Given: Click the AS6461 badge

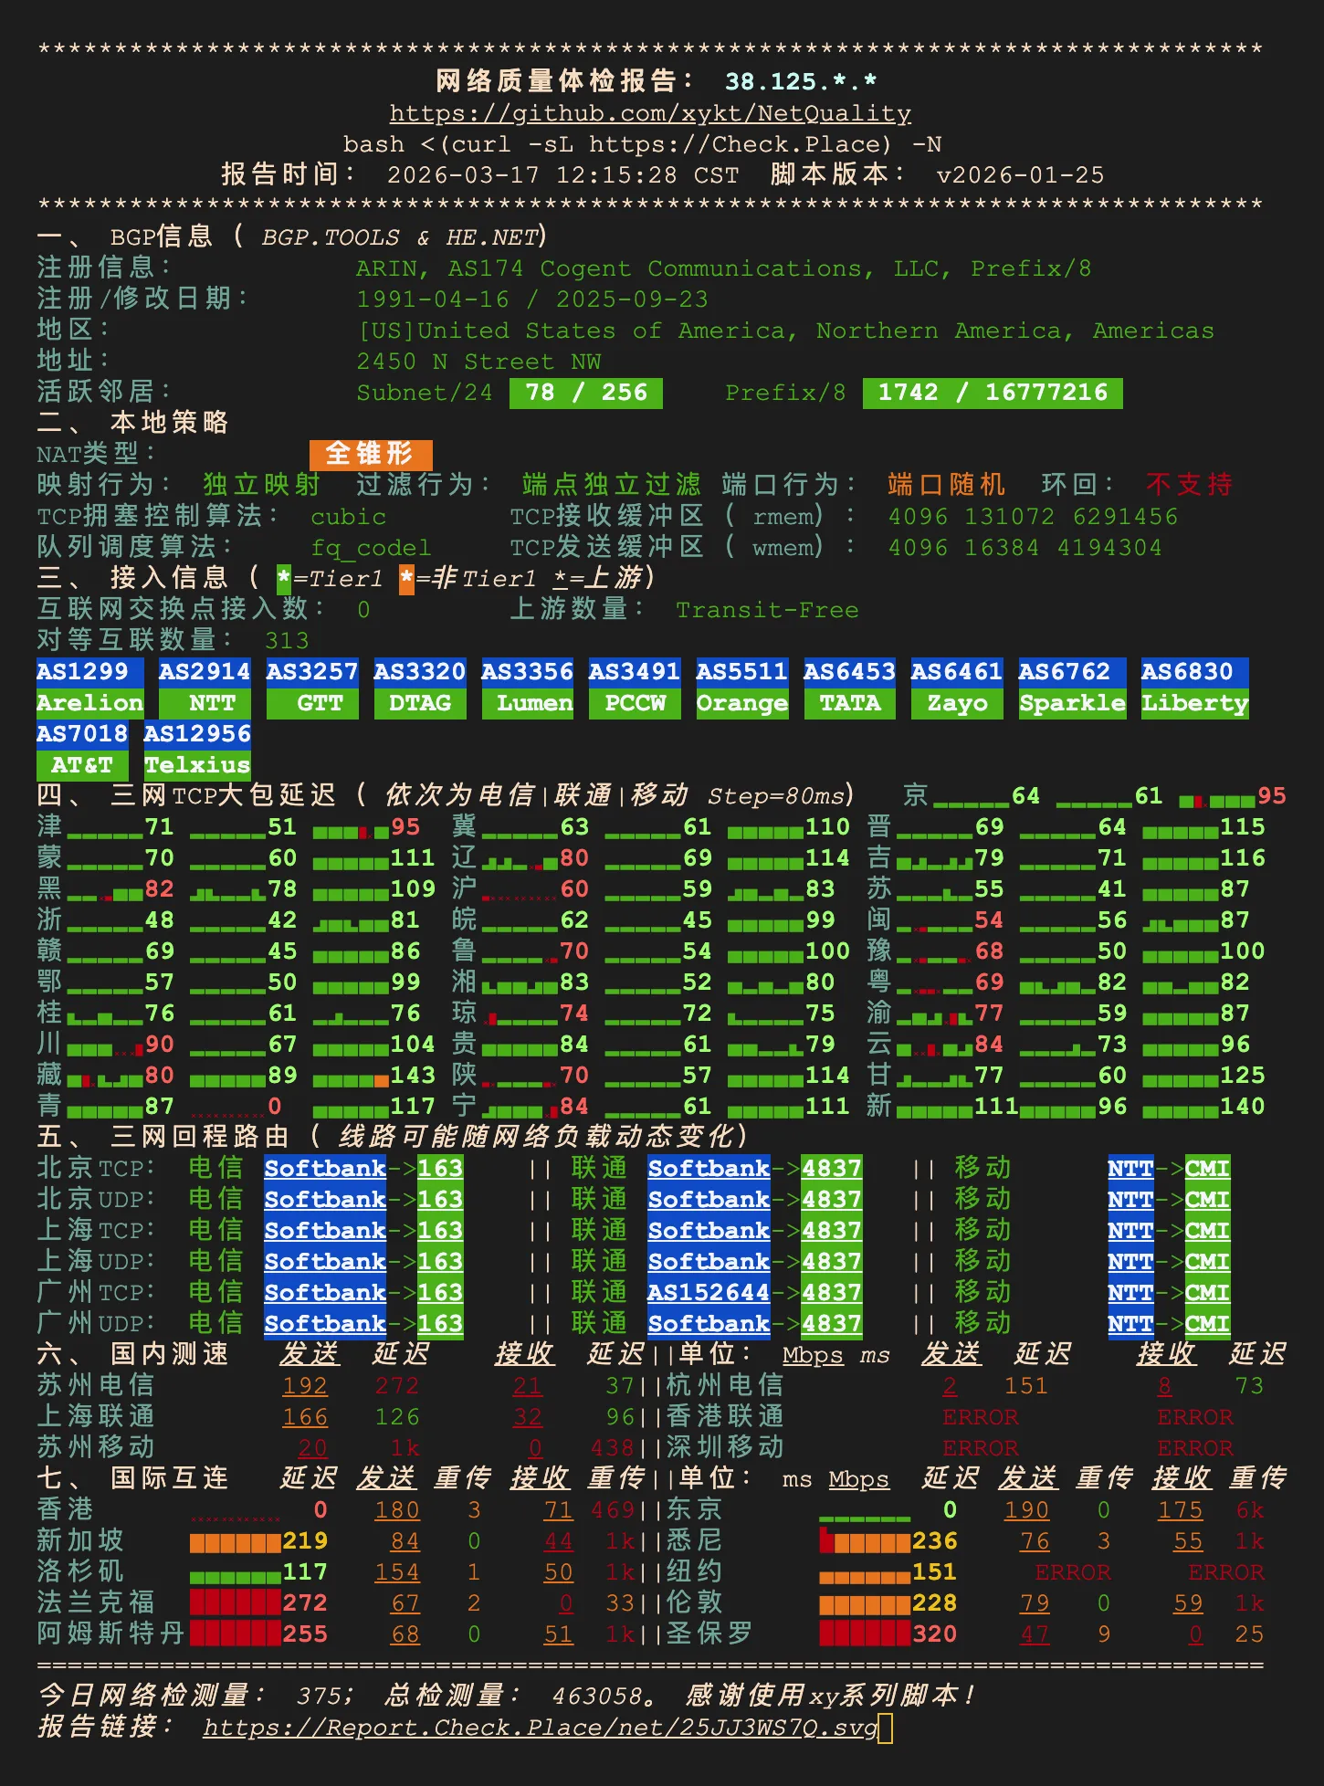Looking at the screenshot, I should coord(957,672).
